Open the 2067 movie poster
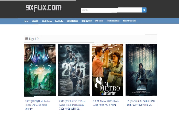 pyautogui.click(x=40, y=70)
